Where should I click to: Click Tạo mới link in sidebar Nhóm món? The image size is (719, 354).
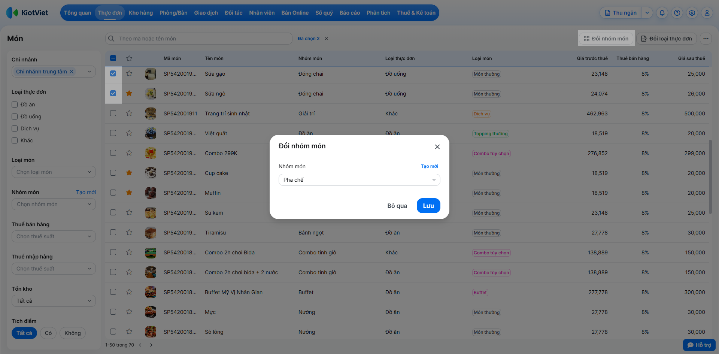point(86,192)
